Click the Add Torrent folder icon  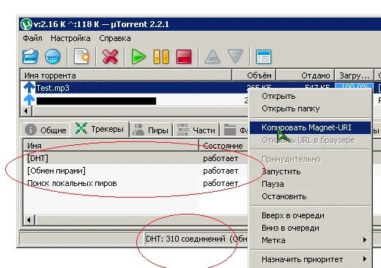(x=30, y=56)
